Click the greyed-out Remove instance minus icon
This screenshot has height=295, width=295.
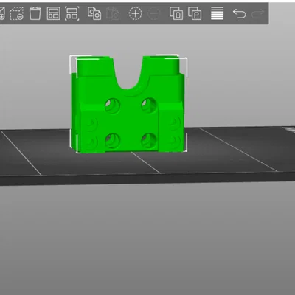[x=154, y=13]
